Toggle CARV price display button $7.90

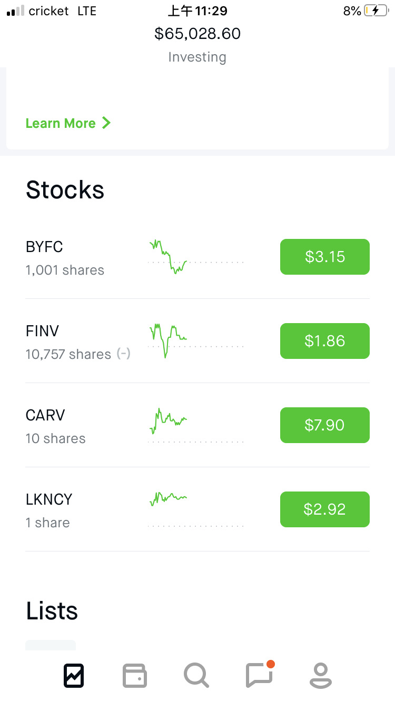[324, 425]
